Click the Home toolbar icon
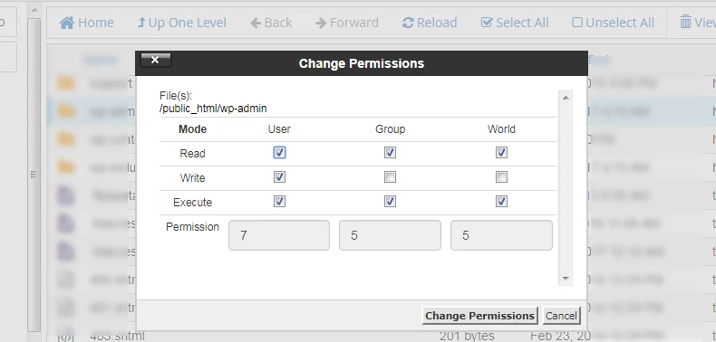This screenshot has width=716, height=342. pyautogui.click(x=67, y=23)
